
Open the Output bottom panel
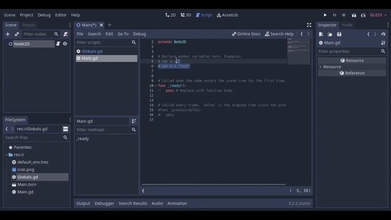point(83,204)
